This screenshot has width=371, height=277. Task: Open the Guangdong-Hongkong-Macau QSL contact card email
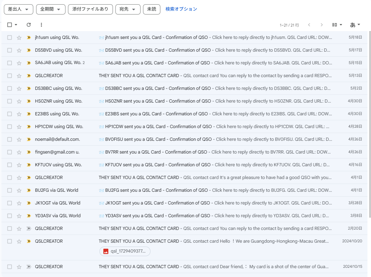[184, 247]
